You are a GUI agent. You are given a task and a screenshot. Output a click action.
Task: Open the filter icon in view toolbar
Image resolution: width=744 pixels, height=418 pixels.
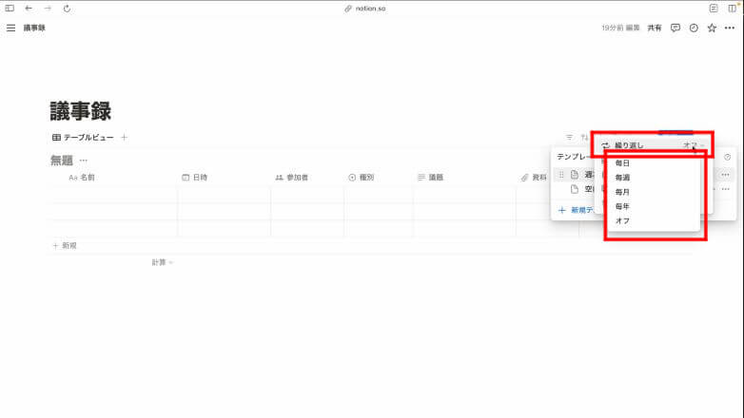[569, 138]
